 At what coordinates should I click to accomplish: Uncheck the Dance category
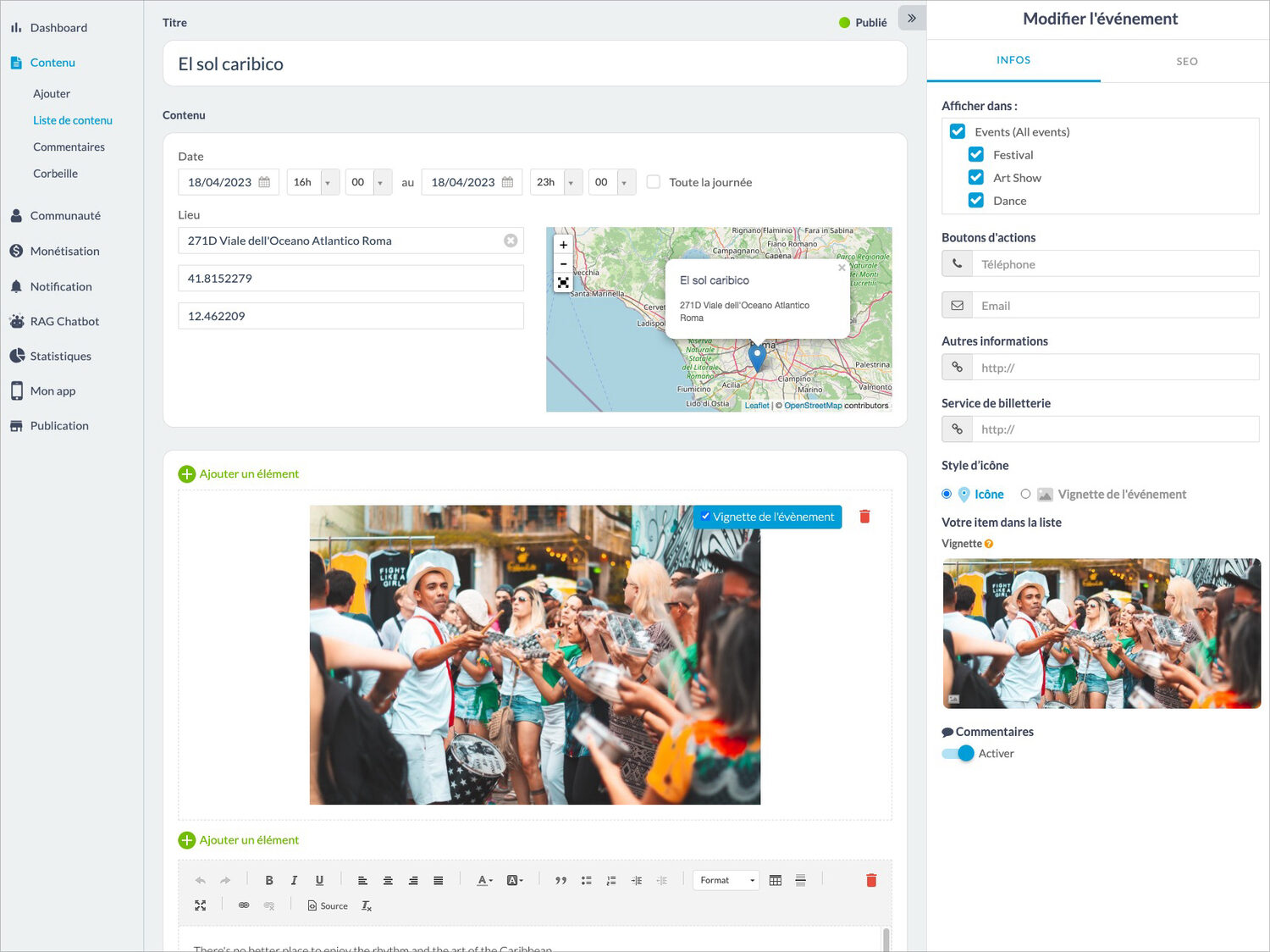coord(976,200)
